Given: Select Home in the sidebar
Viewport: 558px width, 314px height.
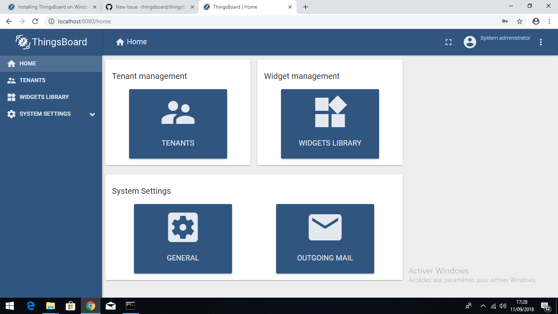Looking at the screenshot, I should point(51,64).
